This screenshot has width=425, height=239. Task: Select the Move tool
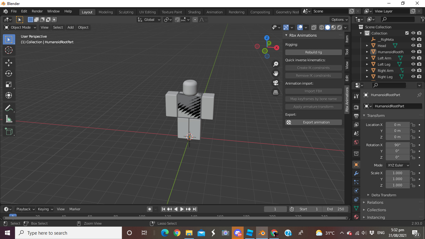coord(9,63)
